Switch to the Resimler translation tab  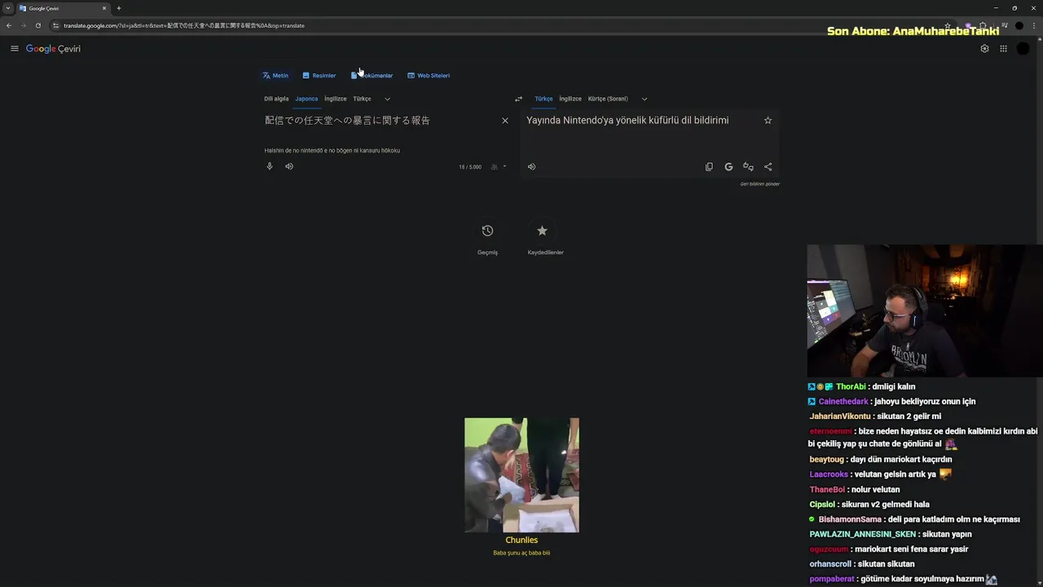tap(319, 75)
